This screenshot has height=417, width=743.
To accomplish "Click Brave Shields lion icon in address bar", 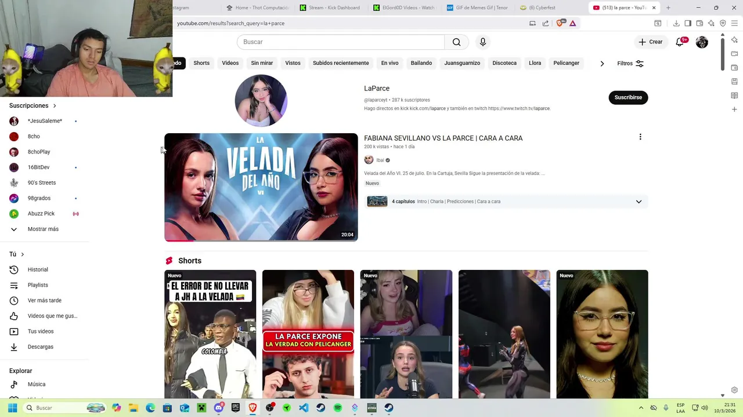I will pos(560,23).
